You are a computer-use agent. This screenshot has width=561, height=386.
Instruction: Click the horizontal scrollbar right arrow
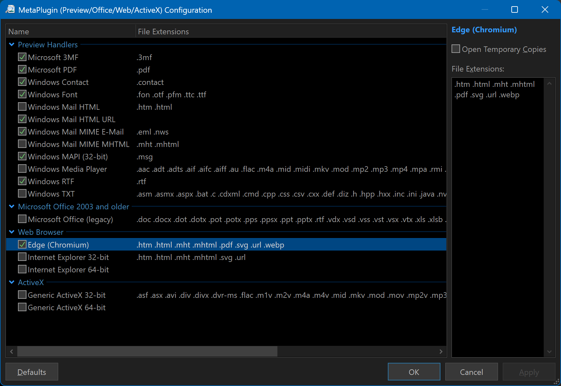click(441, 351)
